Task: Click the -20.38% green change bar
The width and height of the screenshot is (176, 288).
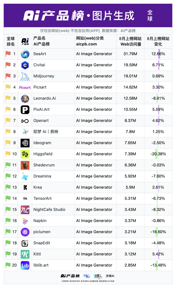Action: point(156,154)
